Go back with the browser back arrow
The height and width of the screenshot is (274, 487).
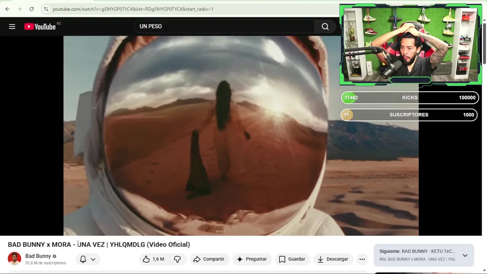(7, 9)
